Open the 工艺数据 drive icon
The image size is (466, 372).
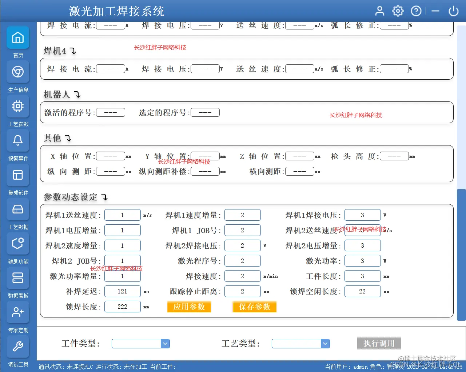click(x=18, y=209)
